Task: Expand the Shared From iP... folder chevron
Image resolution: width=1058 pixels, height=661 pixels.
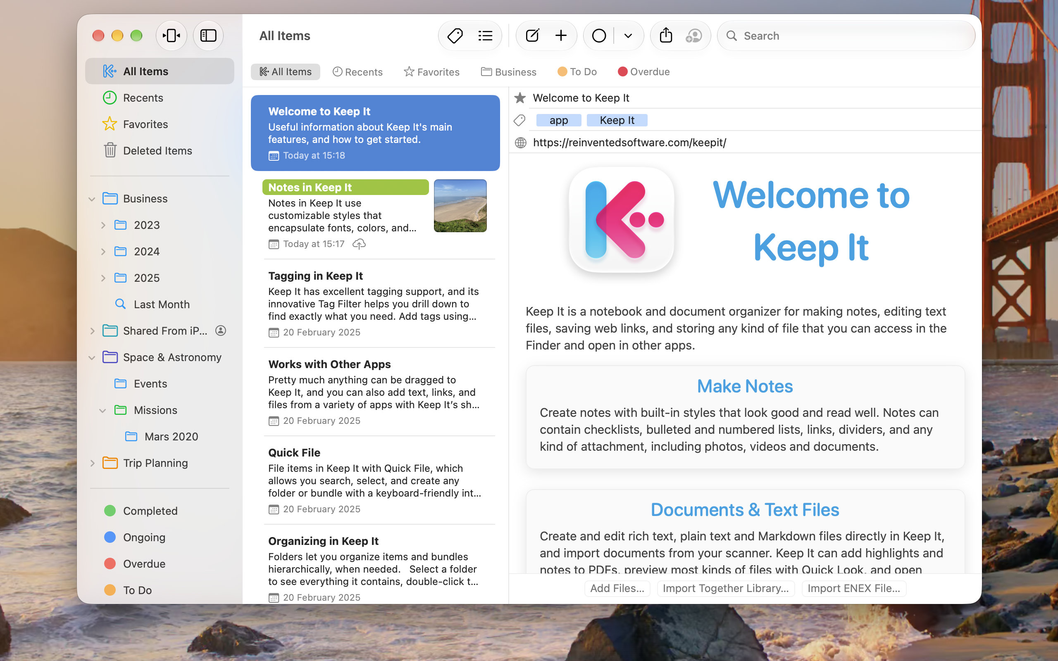Action: [x=92, y=331]
